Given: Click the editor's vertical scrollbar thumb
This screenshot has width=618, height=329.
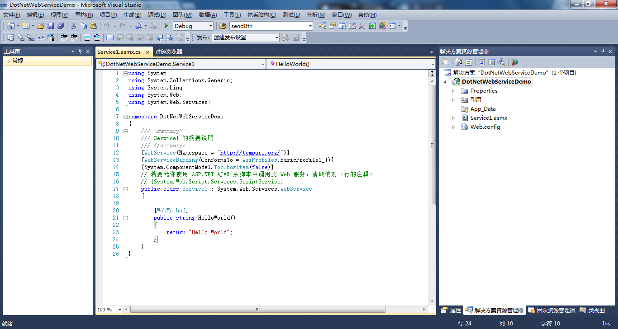Looking at the screenshot, I should pos(432,145).
